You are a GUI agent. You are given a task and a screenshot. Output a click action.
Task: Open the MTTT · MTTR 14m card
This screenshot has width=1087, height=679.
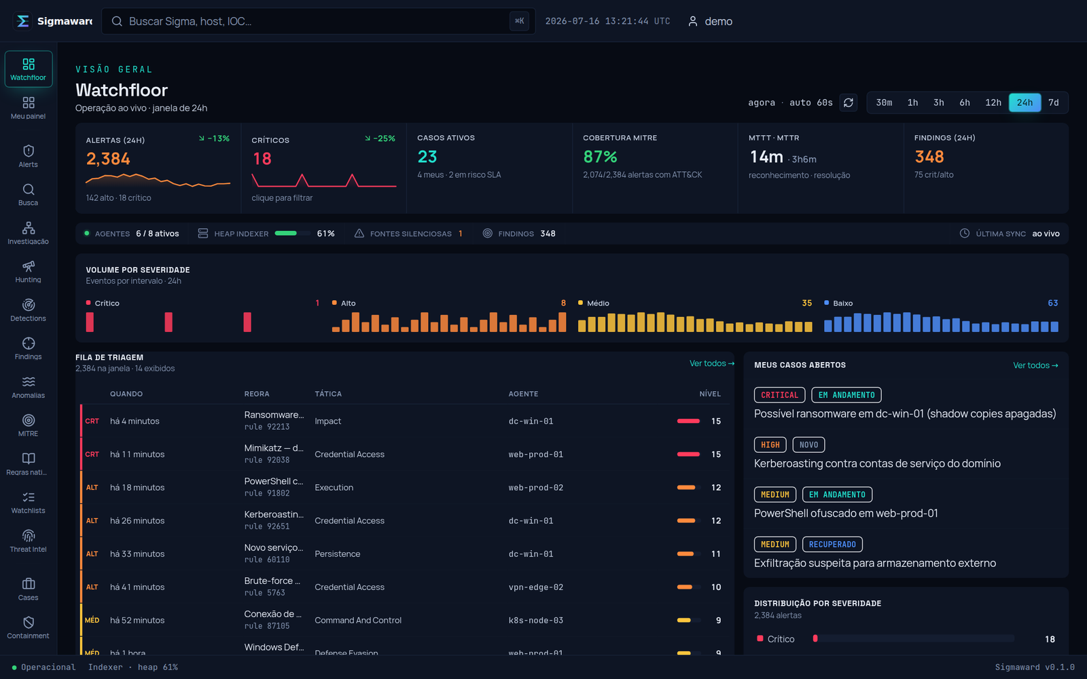click(x=821, y=168)
